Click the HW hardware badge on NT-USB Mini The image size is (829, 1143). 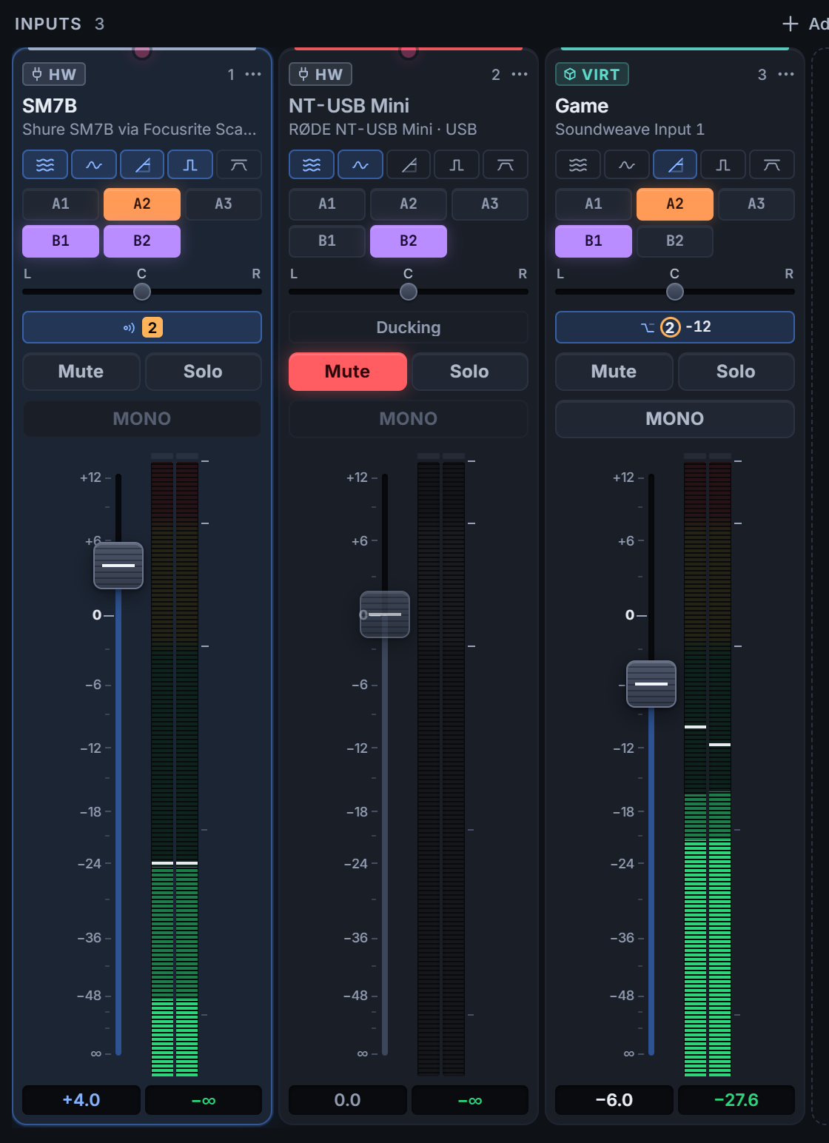tap(320, 74)
